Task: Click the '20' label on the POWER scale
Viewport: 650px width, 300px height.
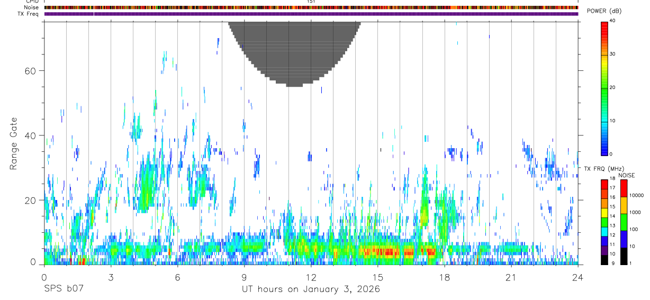Action: click(613, 88)
